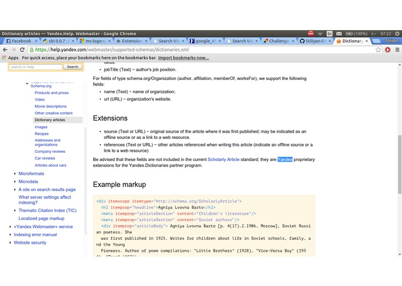Open a new tab button

click(376, 41)
